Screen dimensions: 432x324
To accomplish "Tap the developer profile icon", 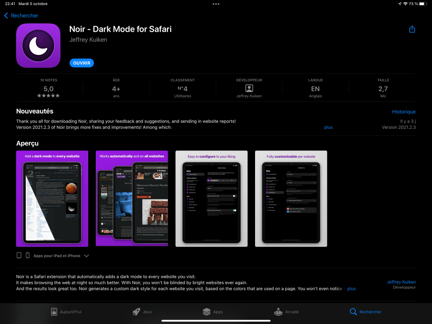I will (x=249, y=88).
